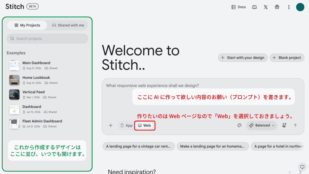Open the user account avatar

[x=300, y=7]
